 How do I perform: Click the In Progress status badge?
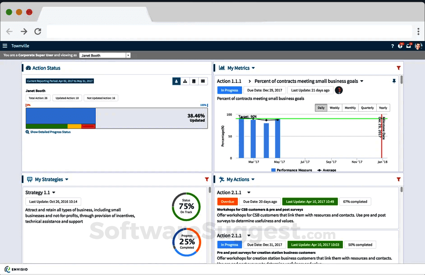coord(229,90)
